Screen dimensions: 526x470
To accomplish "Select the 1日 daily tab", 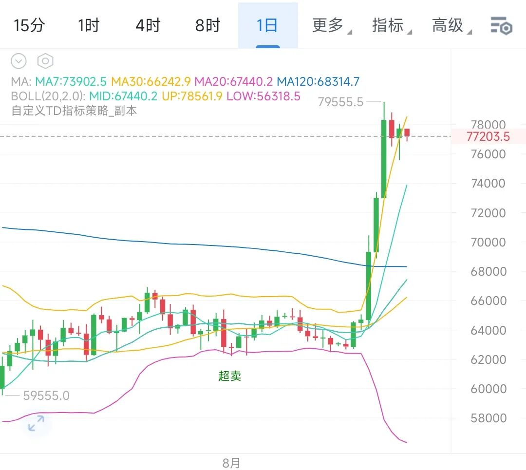I will click(267, 25).
